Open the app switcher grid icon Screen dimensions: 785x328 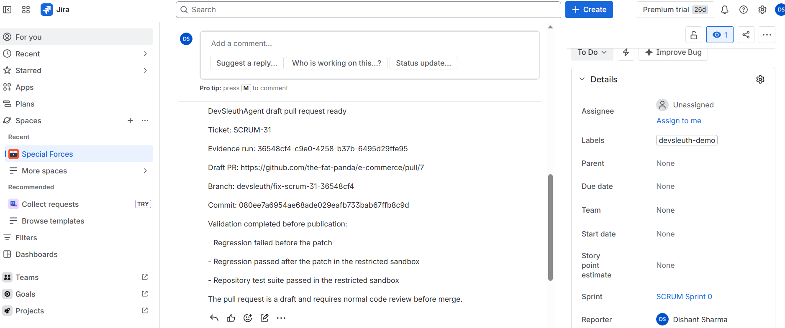click(x=26, y=10)
